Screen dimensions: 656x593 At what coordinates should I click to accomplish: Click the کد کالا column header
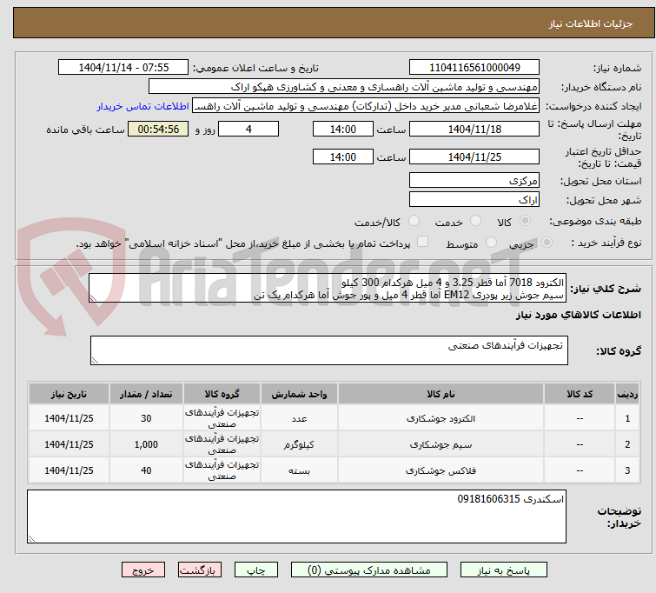click(x=580, y=394)
